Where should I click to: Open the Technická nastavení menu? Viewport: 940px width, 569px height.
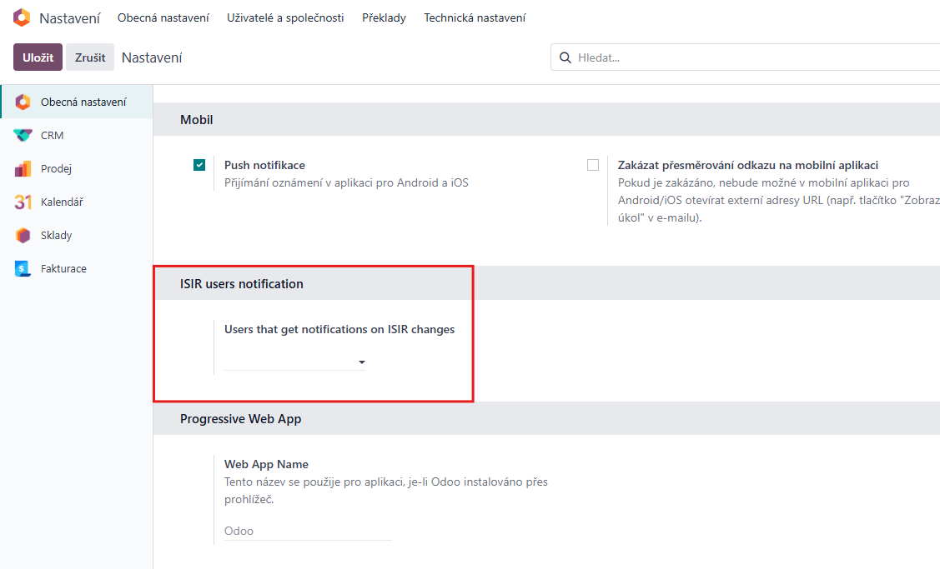475,17
